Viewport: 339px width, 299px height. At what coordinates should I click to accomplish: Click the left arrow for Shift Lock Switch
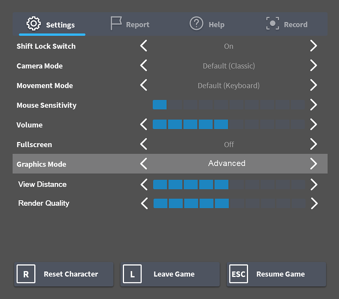pos(144,46)
